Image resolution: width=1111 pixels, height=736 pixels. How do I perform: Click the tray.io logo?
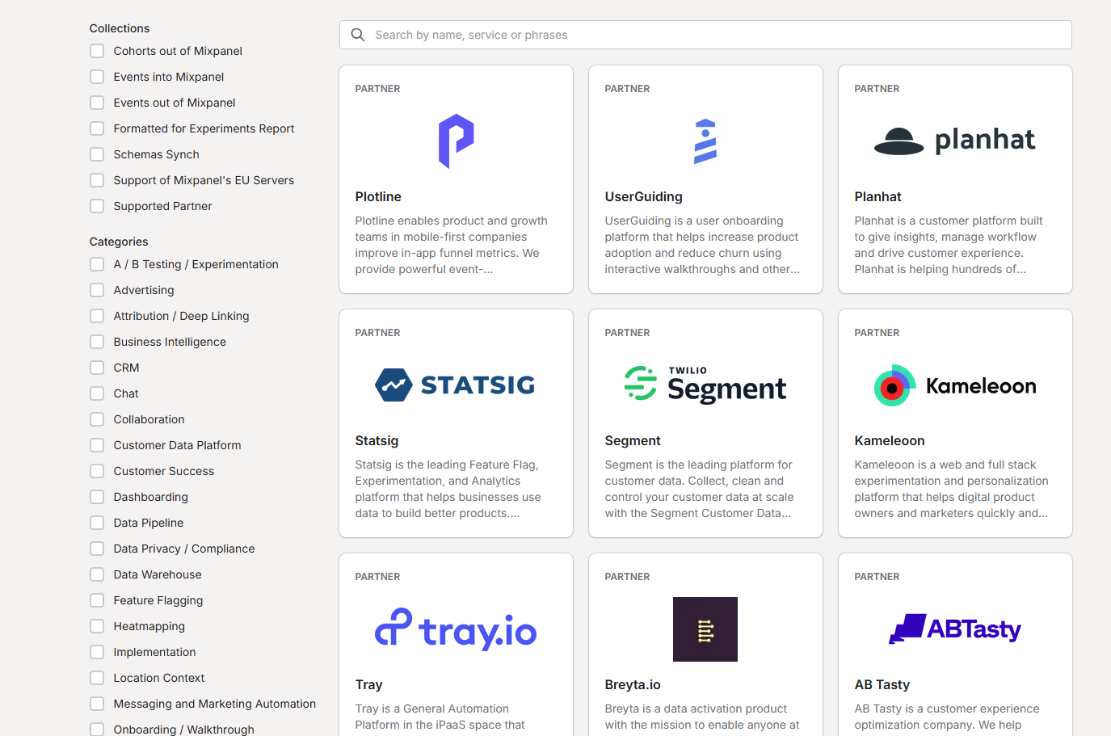(x=456, y=629)
